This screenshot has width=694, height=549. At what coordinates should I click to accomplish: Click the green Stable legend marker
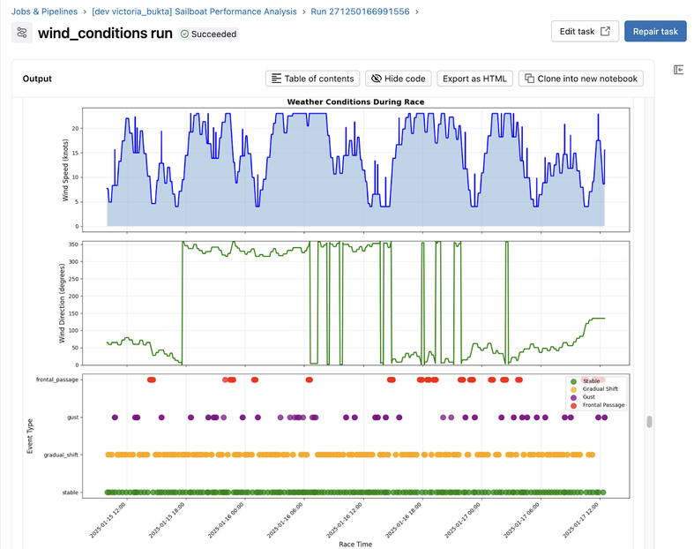tap(573, 381)
